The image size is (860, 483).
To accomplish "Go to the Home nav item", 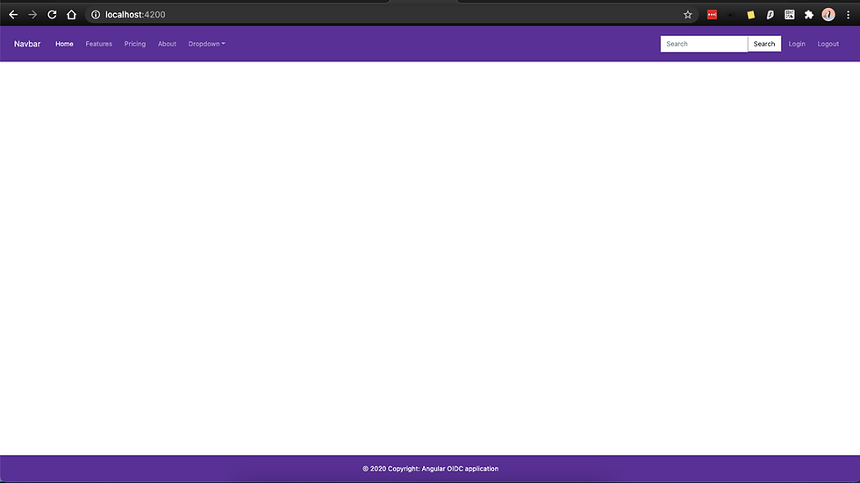I will tap(64, 44).
